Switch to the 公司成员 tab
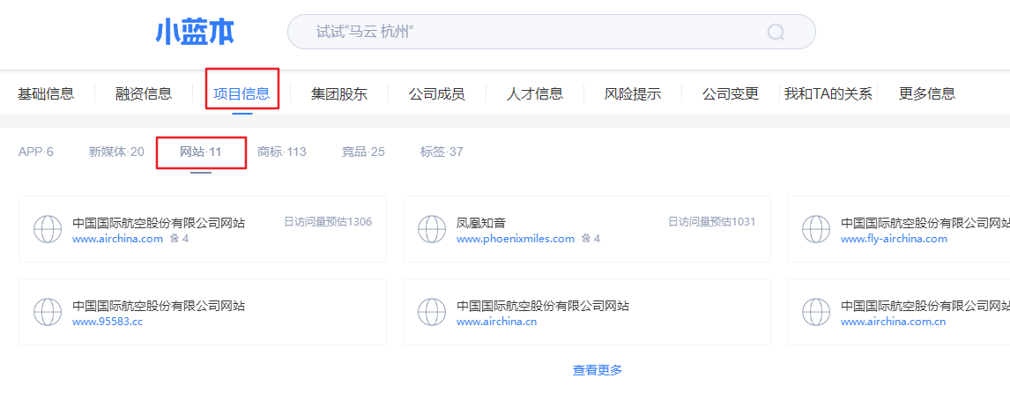Viewport: 1010px width, 393px height. (x=437, y=94)
